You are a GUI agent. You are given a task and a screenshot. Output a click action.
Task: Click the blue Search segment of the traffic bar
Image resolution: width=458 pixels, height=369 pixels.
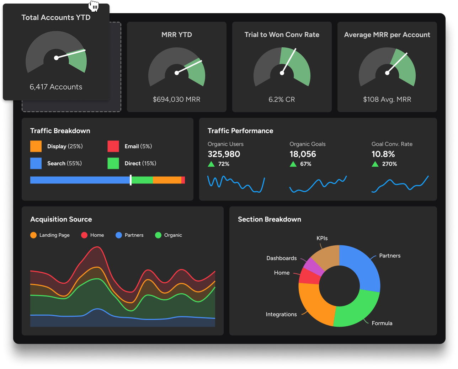(80, 180)
